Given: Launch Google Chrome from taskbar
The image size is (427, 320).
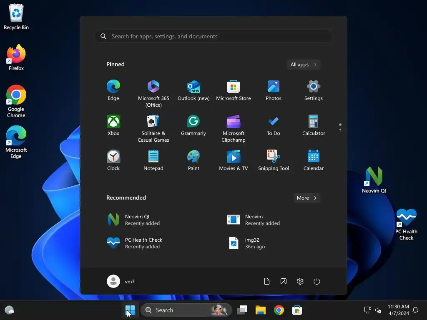Looking at the screenshot, I should click(x=279, y=310).
